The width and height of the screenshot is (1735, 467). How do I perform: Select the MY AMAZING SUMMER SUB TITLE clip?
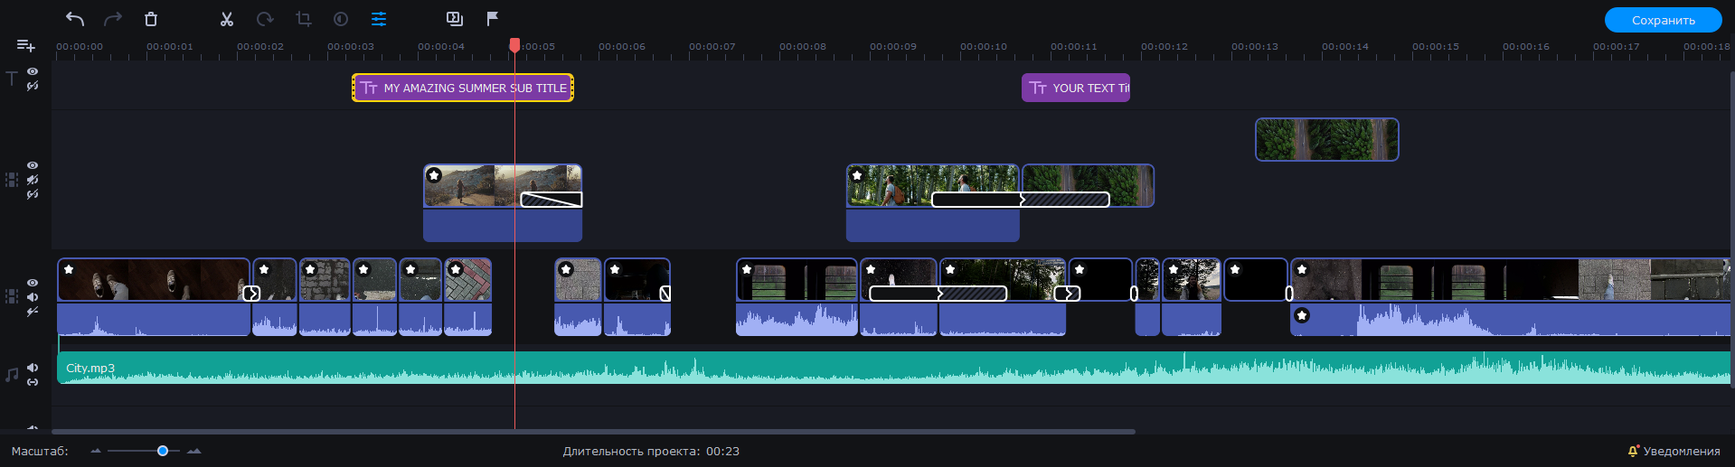[462, 88]
